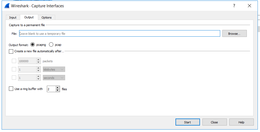Click the ring buffer files number field
Image resolution: width=260 pixels, height=132 pixels.
(51, 89)
